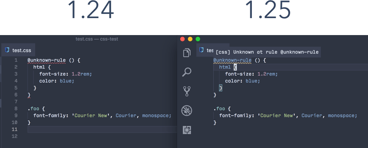
Task: Click line number 6 in the 1.24 gutter
Action: (x=16, y=95)
